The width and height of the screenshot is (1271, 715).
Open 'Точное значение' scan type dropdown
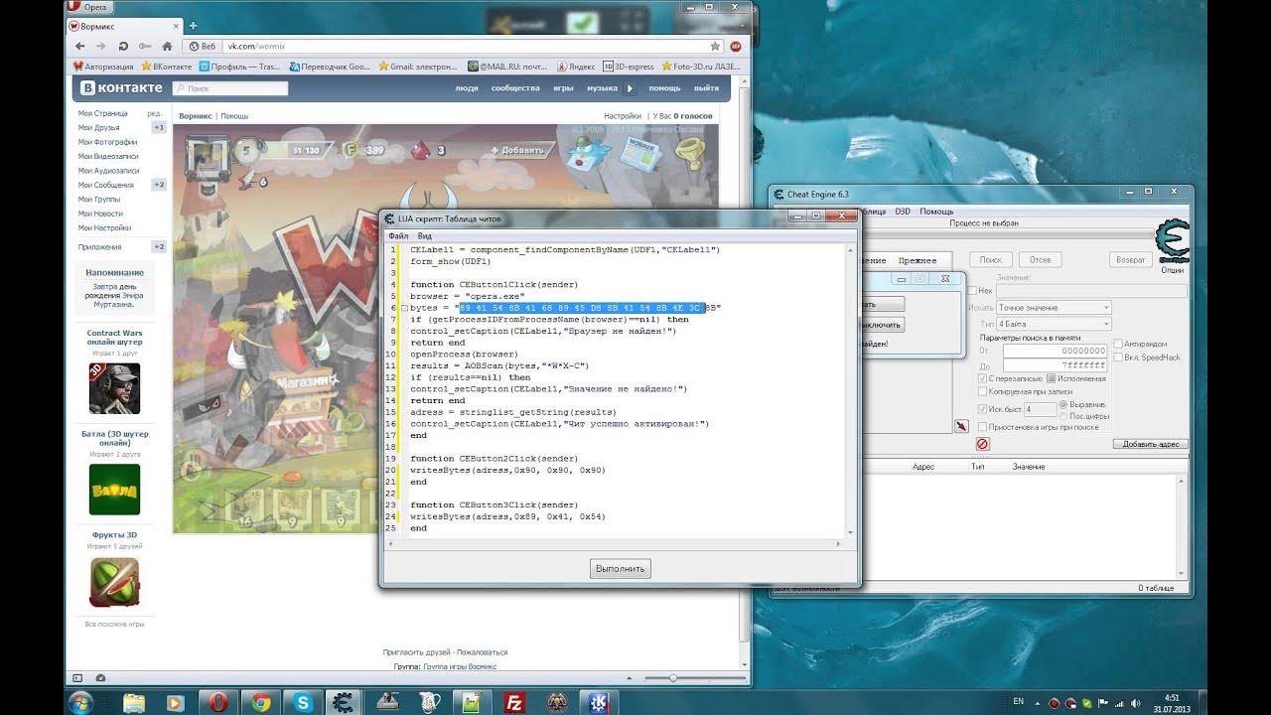(1054, 308)
